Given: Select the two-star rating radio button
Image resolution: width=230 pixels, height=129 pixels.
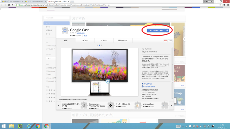Looking at the screenshot, I should coord(47,101).
